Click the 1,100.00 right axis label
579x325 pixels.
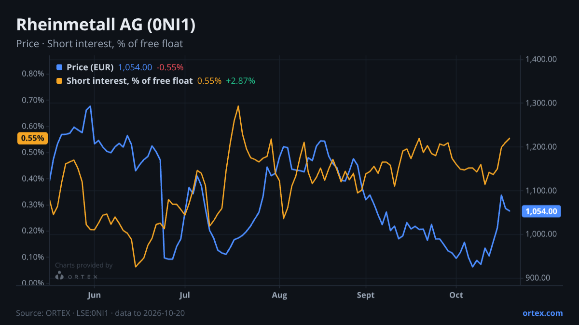[541, 191]
